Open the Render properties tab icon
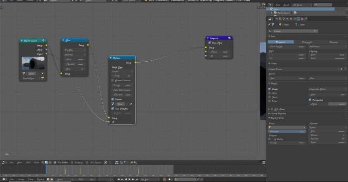Screen dimensions: 348x182 point(277,19)
